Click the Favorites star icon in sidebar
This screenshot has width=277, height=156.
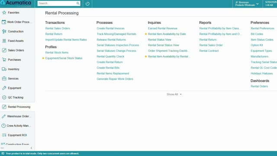point(4,13)
